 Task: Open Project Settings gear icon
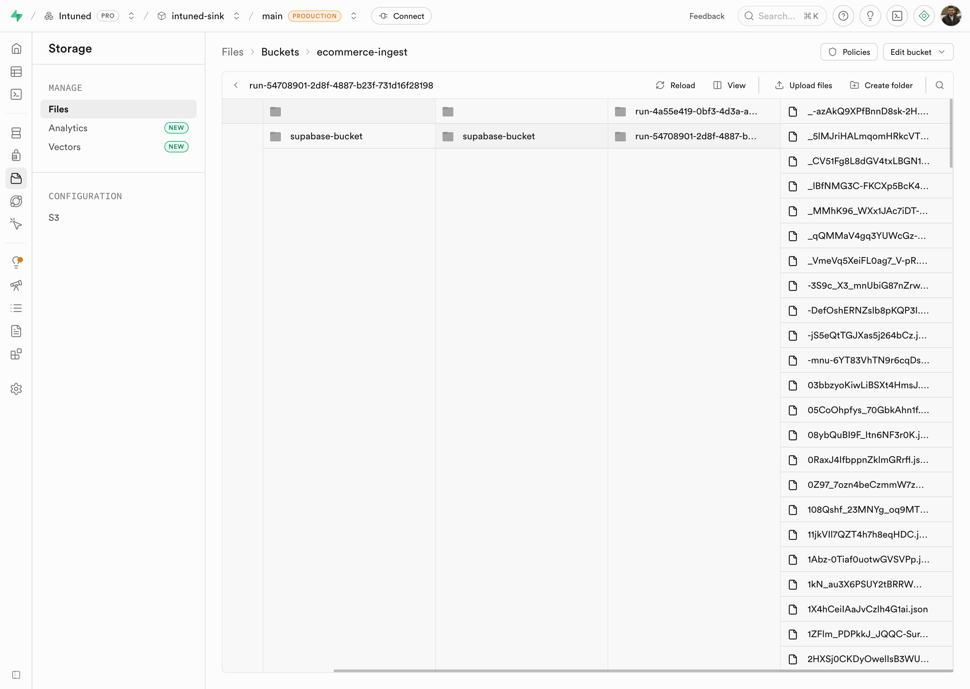point(16,389)
